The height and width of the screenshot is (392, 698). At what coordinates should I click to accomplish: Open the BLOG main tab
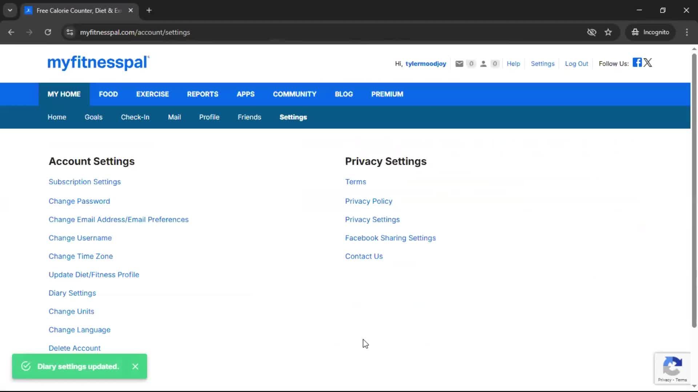pyautogui.click(x=344, y=94)
